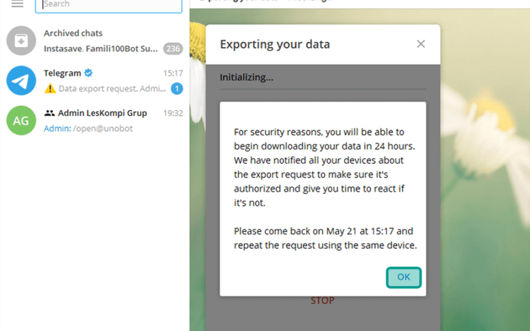This screenshot has height=331, width=530.
Task: Click the Exporting your data title
Action: [275, 44]
